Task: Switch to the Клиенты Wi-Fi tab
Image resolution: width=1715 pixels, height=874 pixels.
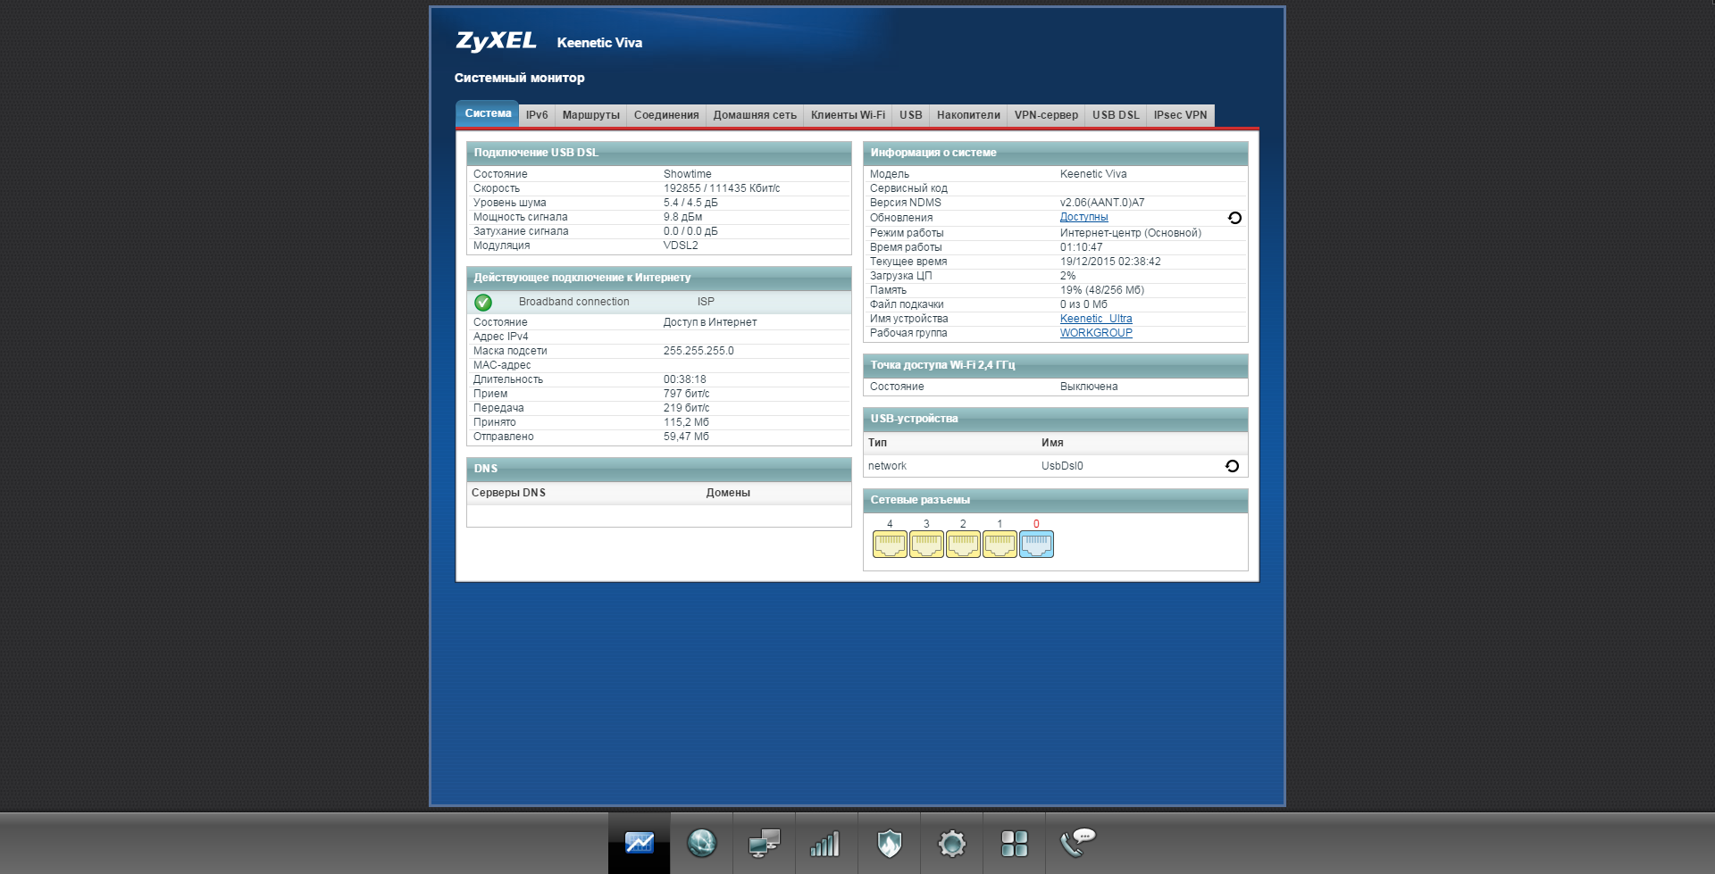Action: point(848,115)
